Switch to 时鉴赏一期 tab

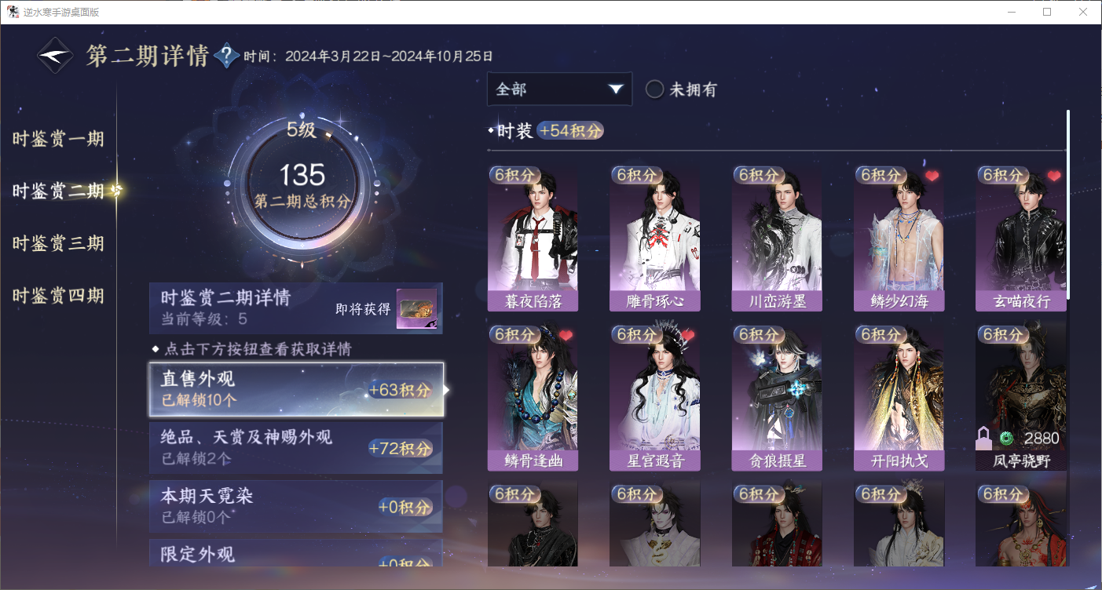[58, 140]
